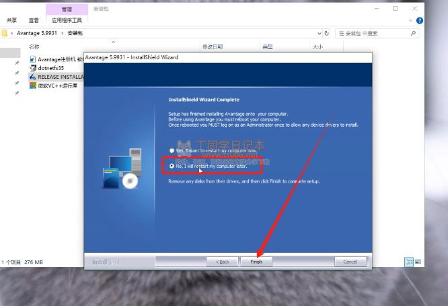Click the Finish button
This screenshot has width=448, height=306.
pyautogui.click(x=256, y=262)
